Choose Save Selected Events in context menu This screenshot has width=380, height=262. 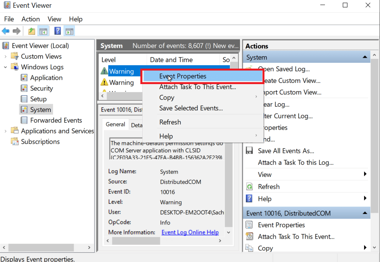coord(202,108)
